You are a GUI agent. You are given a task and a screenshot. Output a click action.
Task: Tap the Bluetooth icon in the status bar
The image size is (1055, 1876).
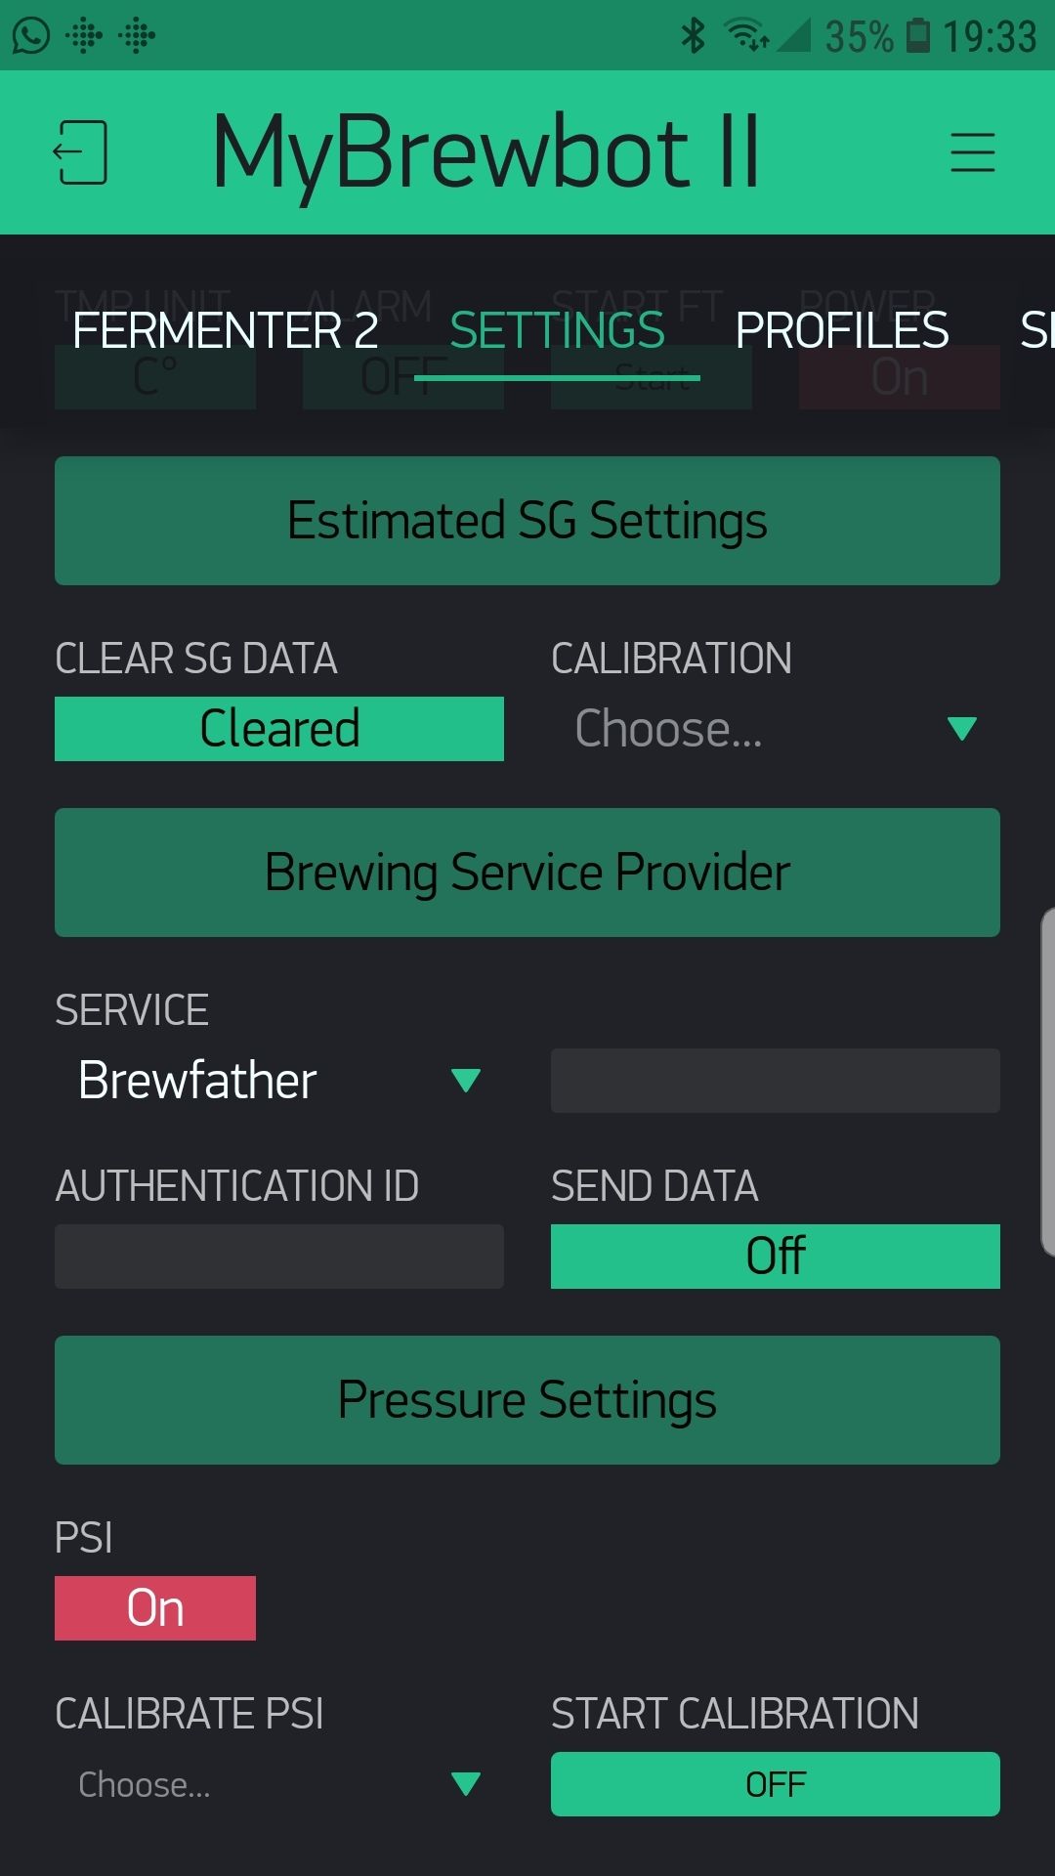[695, 34]
